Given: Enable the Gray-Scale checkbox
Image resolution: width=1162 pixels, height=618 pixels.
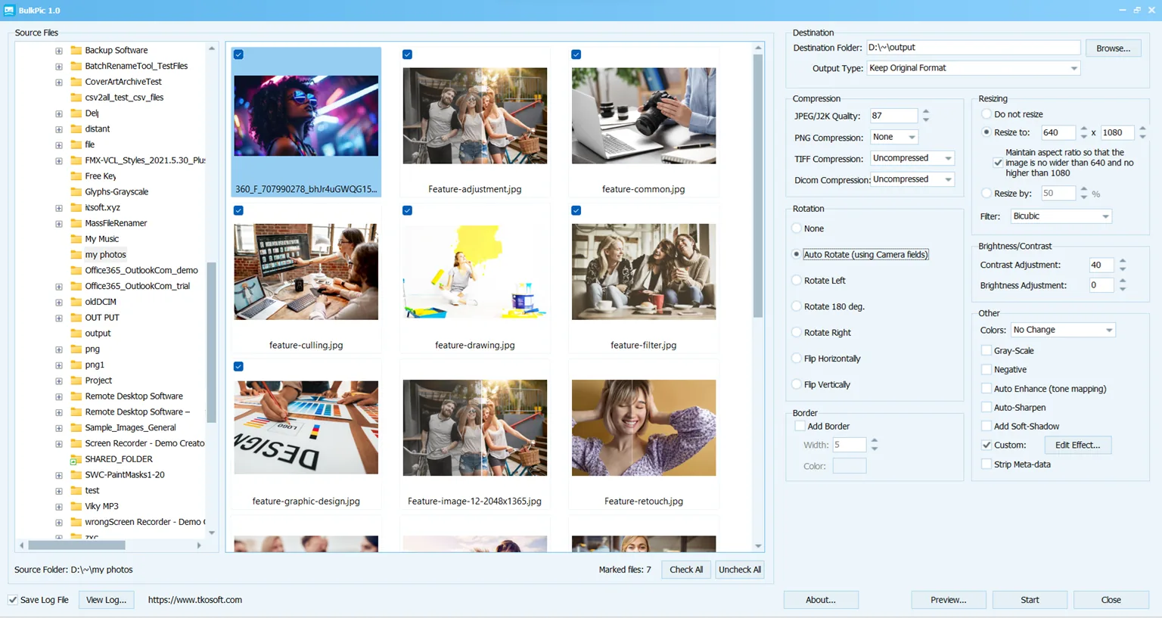Looking at the screenshot, I should coord(986,350).
